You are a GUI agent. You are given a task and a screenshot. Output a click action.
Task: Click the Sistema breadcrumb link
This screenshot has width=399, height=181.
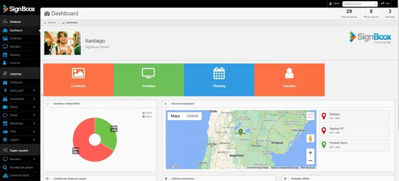52,22
